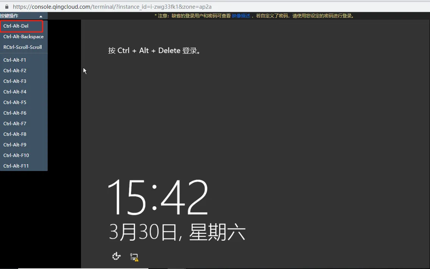
Task: Send Ctrl-Alt-F10 to the instance
Action: click(x=16, y=155)
